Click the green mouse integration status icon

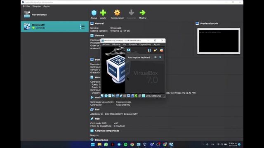(x=136, y=96)
